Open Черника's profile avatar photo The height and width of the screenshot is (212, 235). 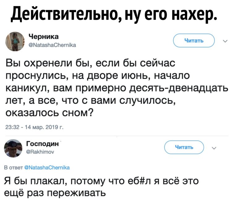[15, 41]
